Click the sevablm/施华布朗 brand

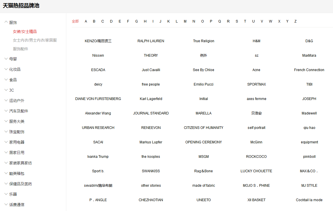pyautogui.click(x=98, y=186)
